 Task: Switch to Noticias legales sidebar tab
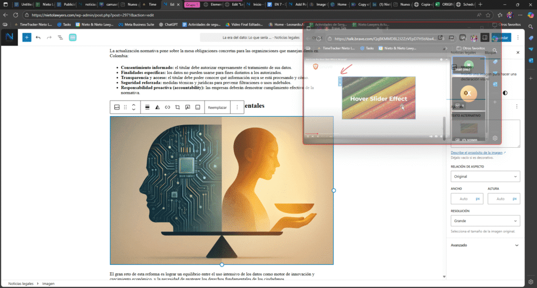click(x=463, y=53)
